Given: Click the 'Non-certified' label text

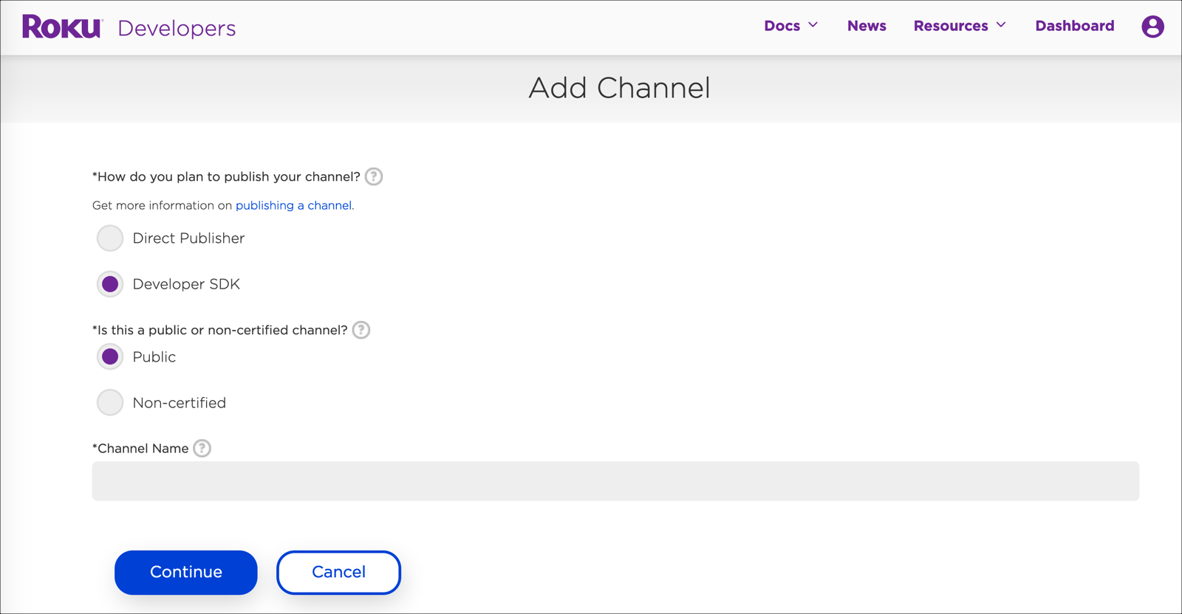Looking at the screenshot, I should coord(180,403).
